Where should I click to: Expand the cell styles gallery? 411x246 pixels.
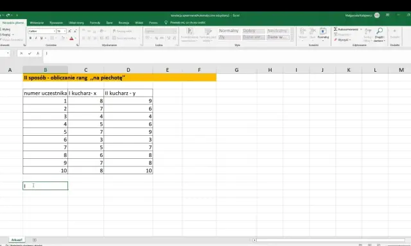tap(292, 39)
